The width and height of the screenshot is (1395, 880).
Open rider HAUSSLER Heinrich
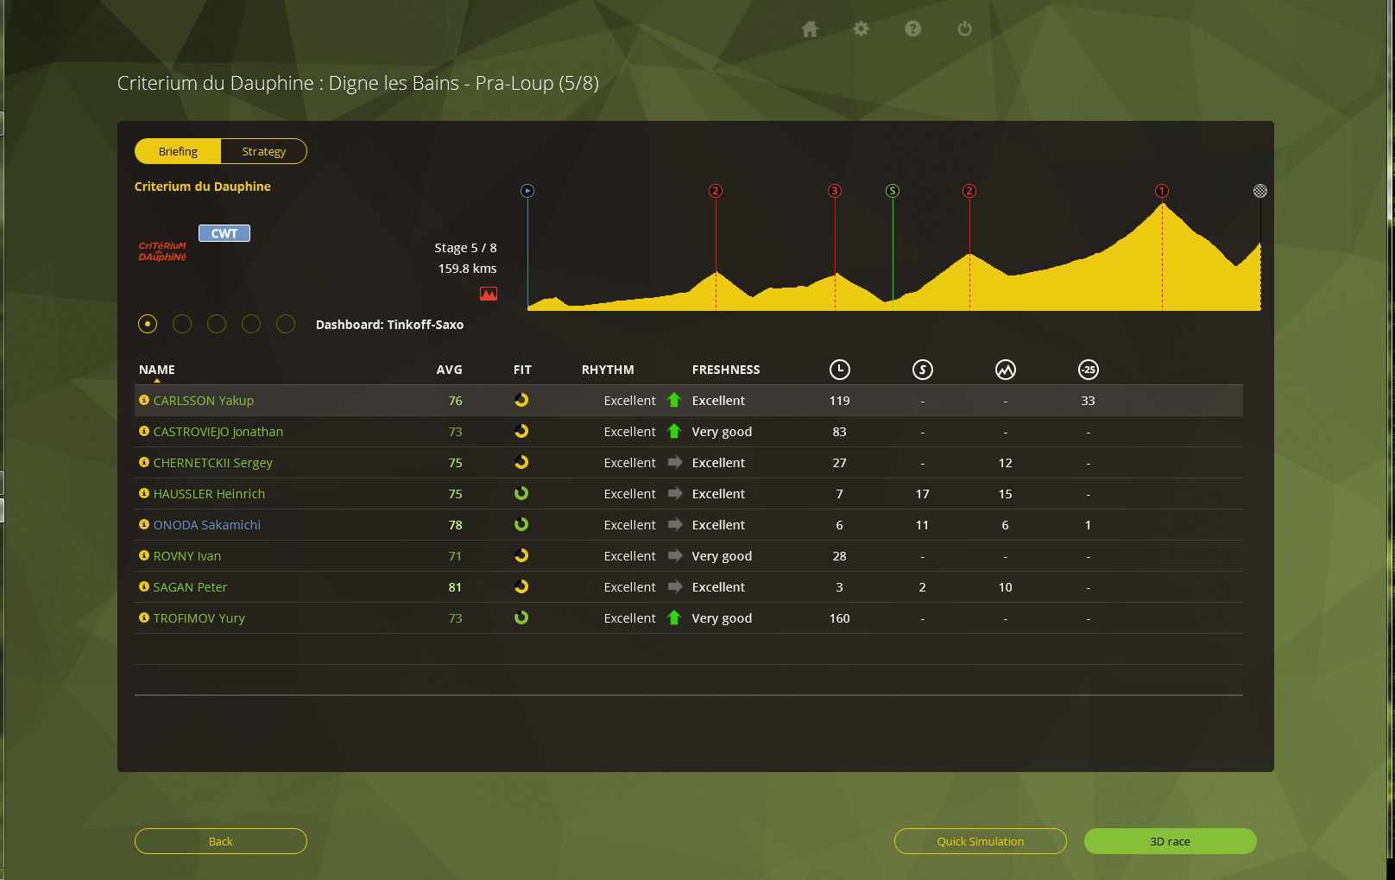[x=209, y=494]
